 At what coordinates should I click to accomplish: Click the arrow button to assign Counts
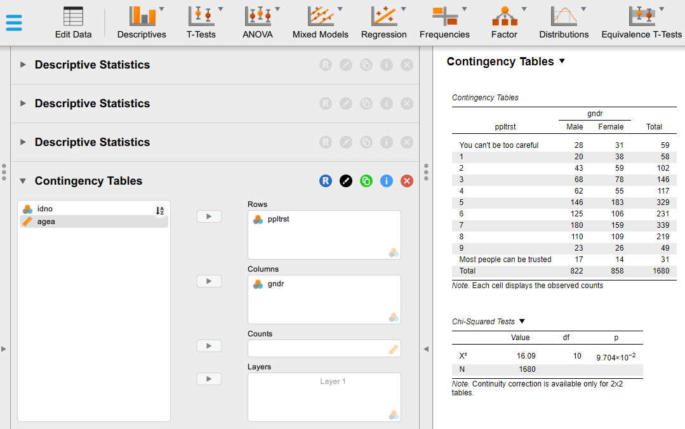[x=209, y=346]
